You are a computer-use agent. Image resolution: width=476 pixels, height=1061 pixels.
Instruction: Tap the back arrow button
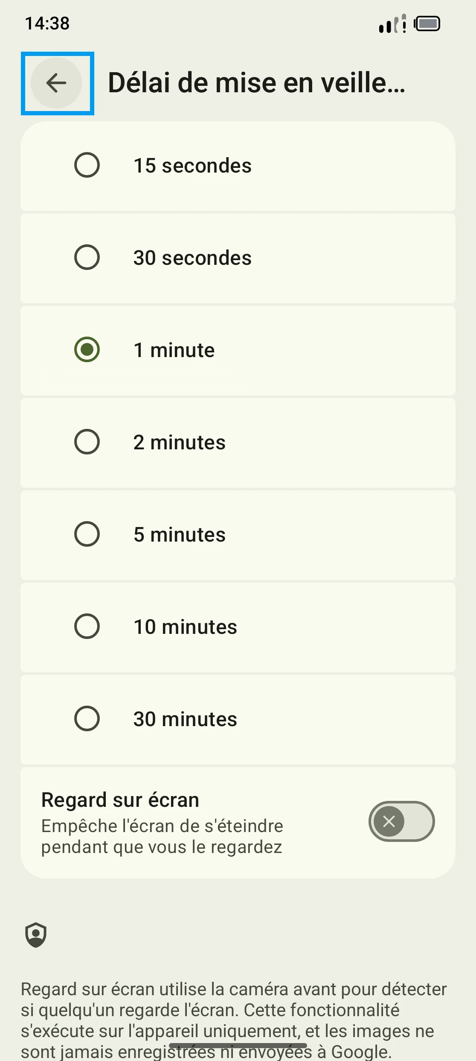click(x=56, y=83)
